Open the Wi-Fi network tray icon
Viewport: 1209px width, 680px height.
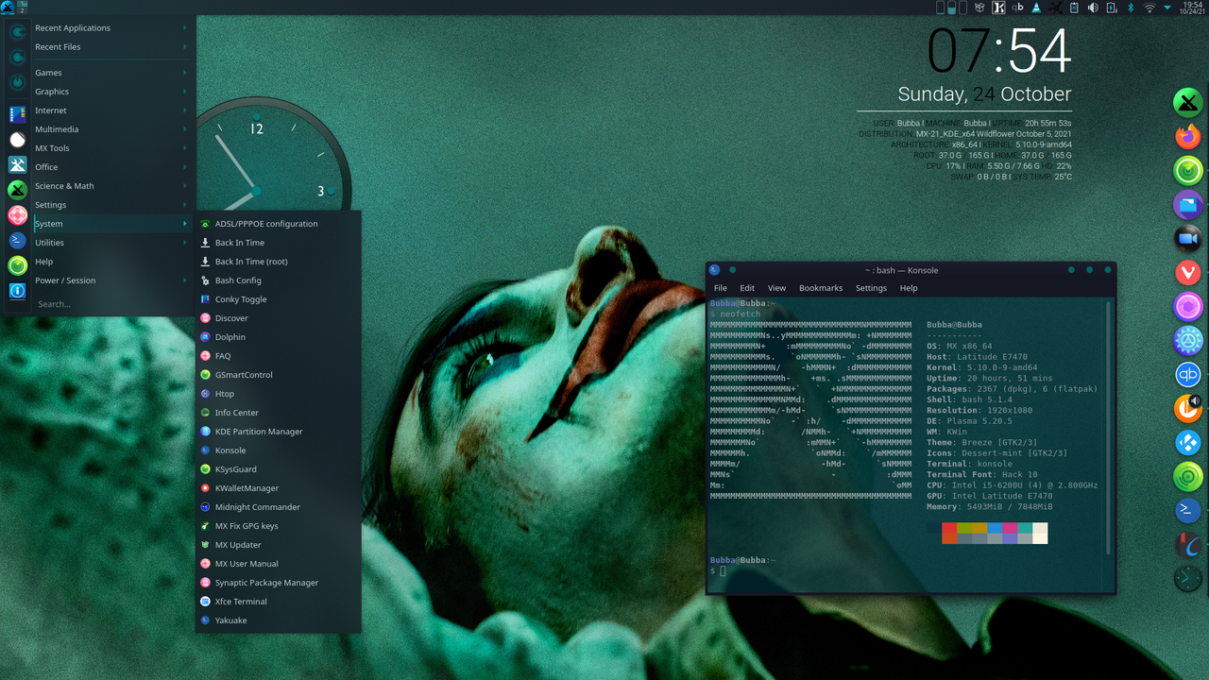(x=1149, y=8)
